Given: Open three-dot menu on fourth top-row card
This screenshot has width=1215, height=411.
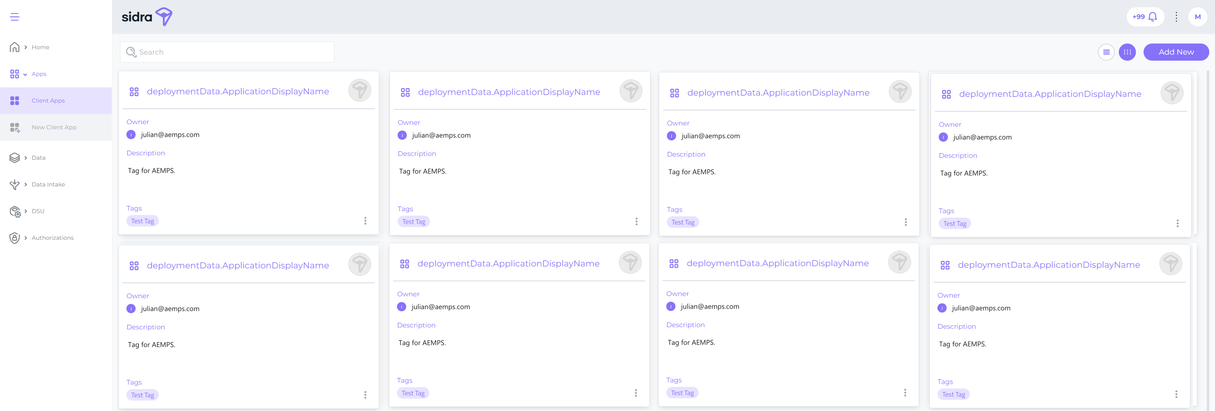Looking at the screenshot, I should point(1177,223).
